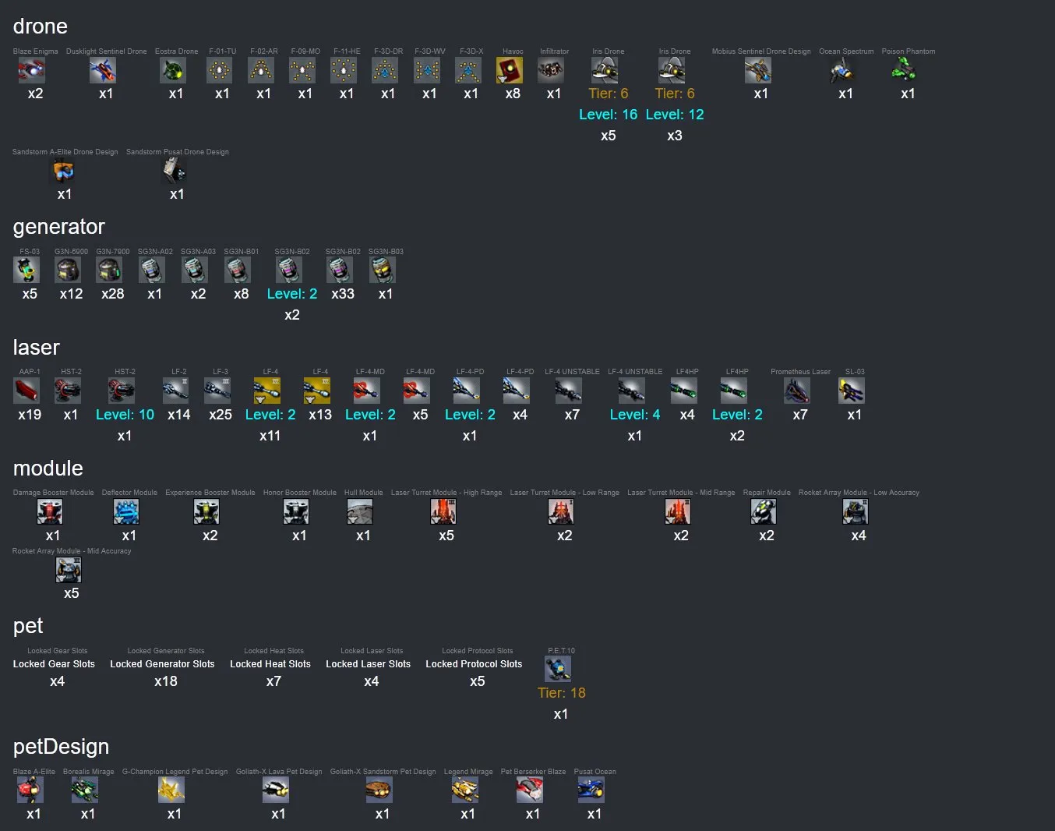Select the "Locked Generator Slots" entry

[x=162, y=664]
